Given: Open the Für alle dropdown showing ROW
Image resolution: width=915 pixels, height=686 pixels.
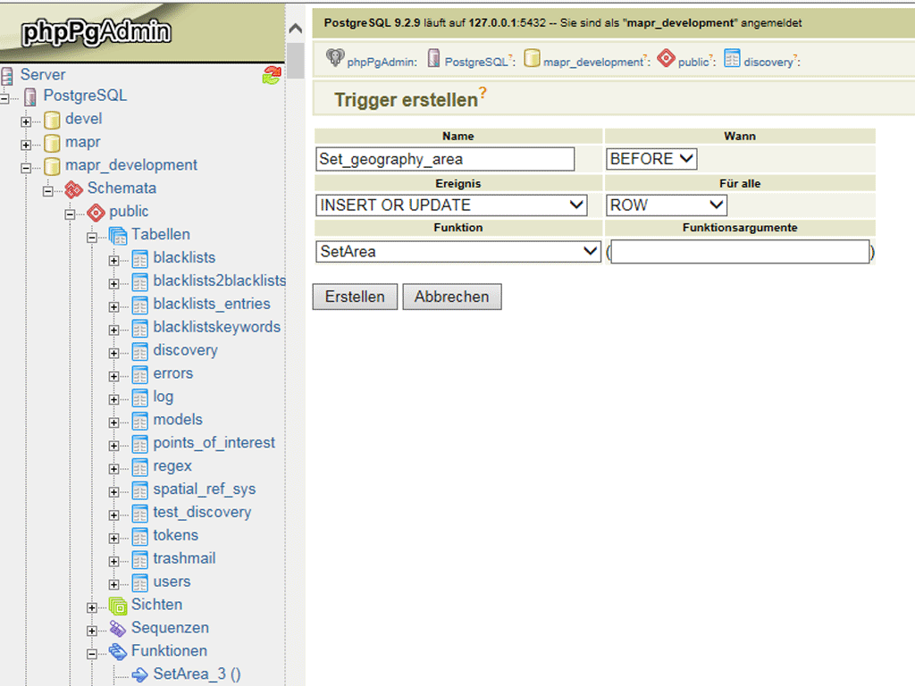Looking at the screenshot, I should (667, 205).
